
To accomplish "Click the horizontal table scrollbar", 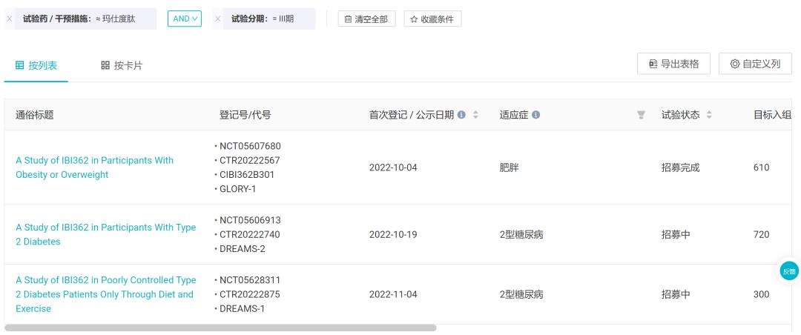I will coord(220,328).
